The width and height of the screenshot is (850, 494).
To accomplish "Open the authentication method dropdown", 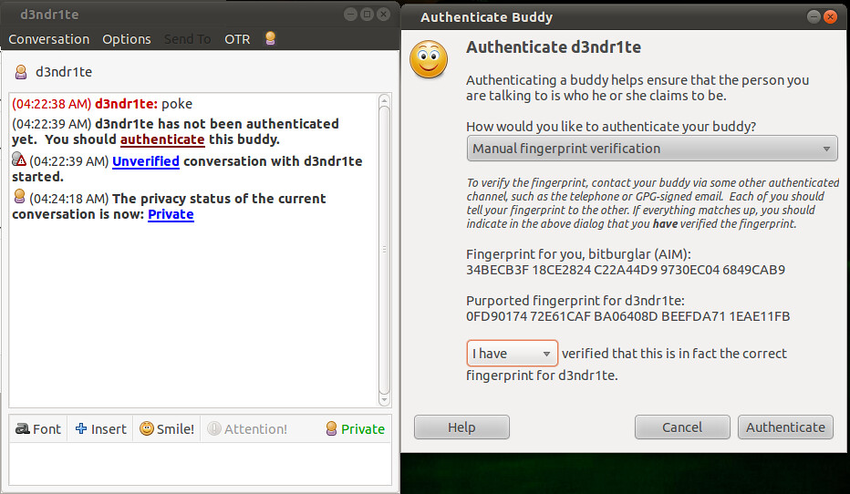I will (x=651, y=149).
